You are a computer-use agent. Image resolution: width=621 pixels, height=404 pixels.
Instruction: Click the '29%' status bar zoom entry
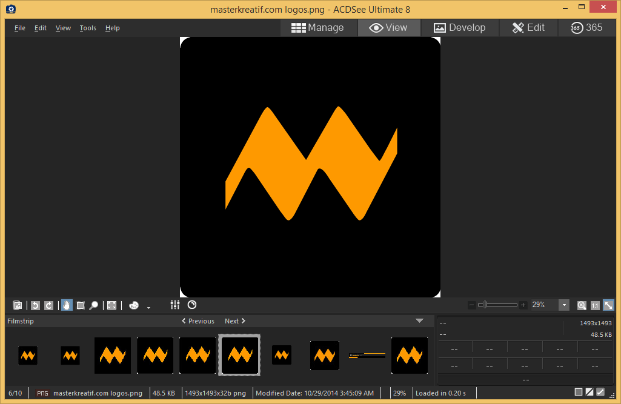coord(399,393)
